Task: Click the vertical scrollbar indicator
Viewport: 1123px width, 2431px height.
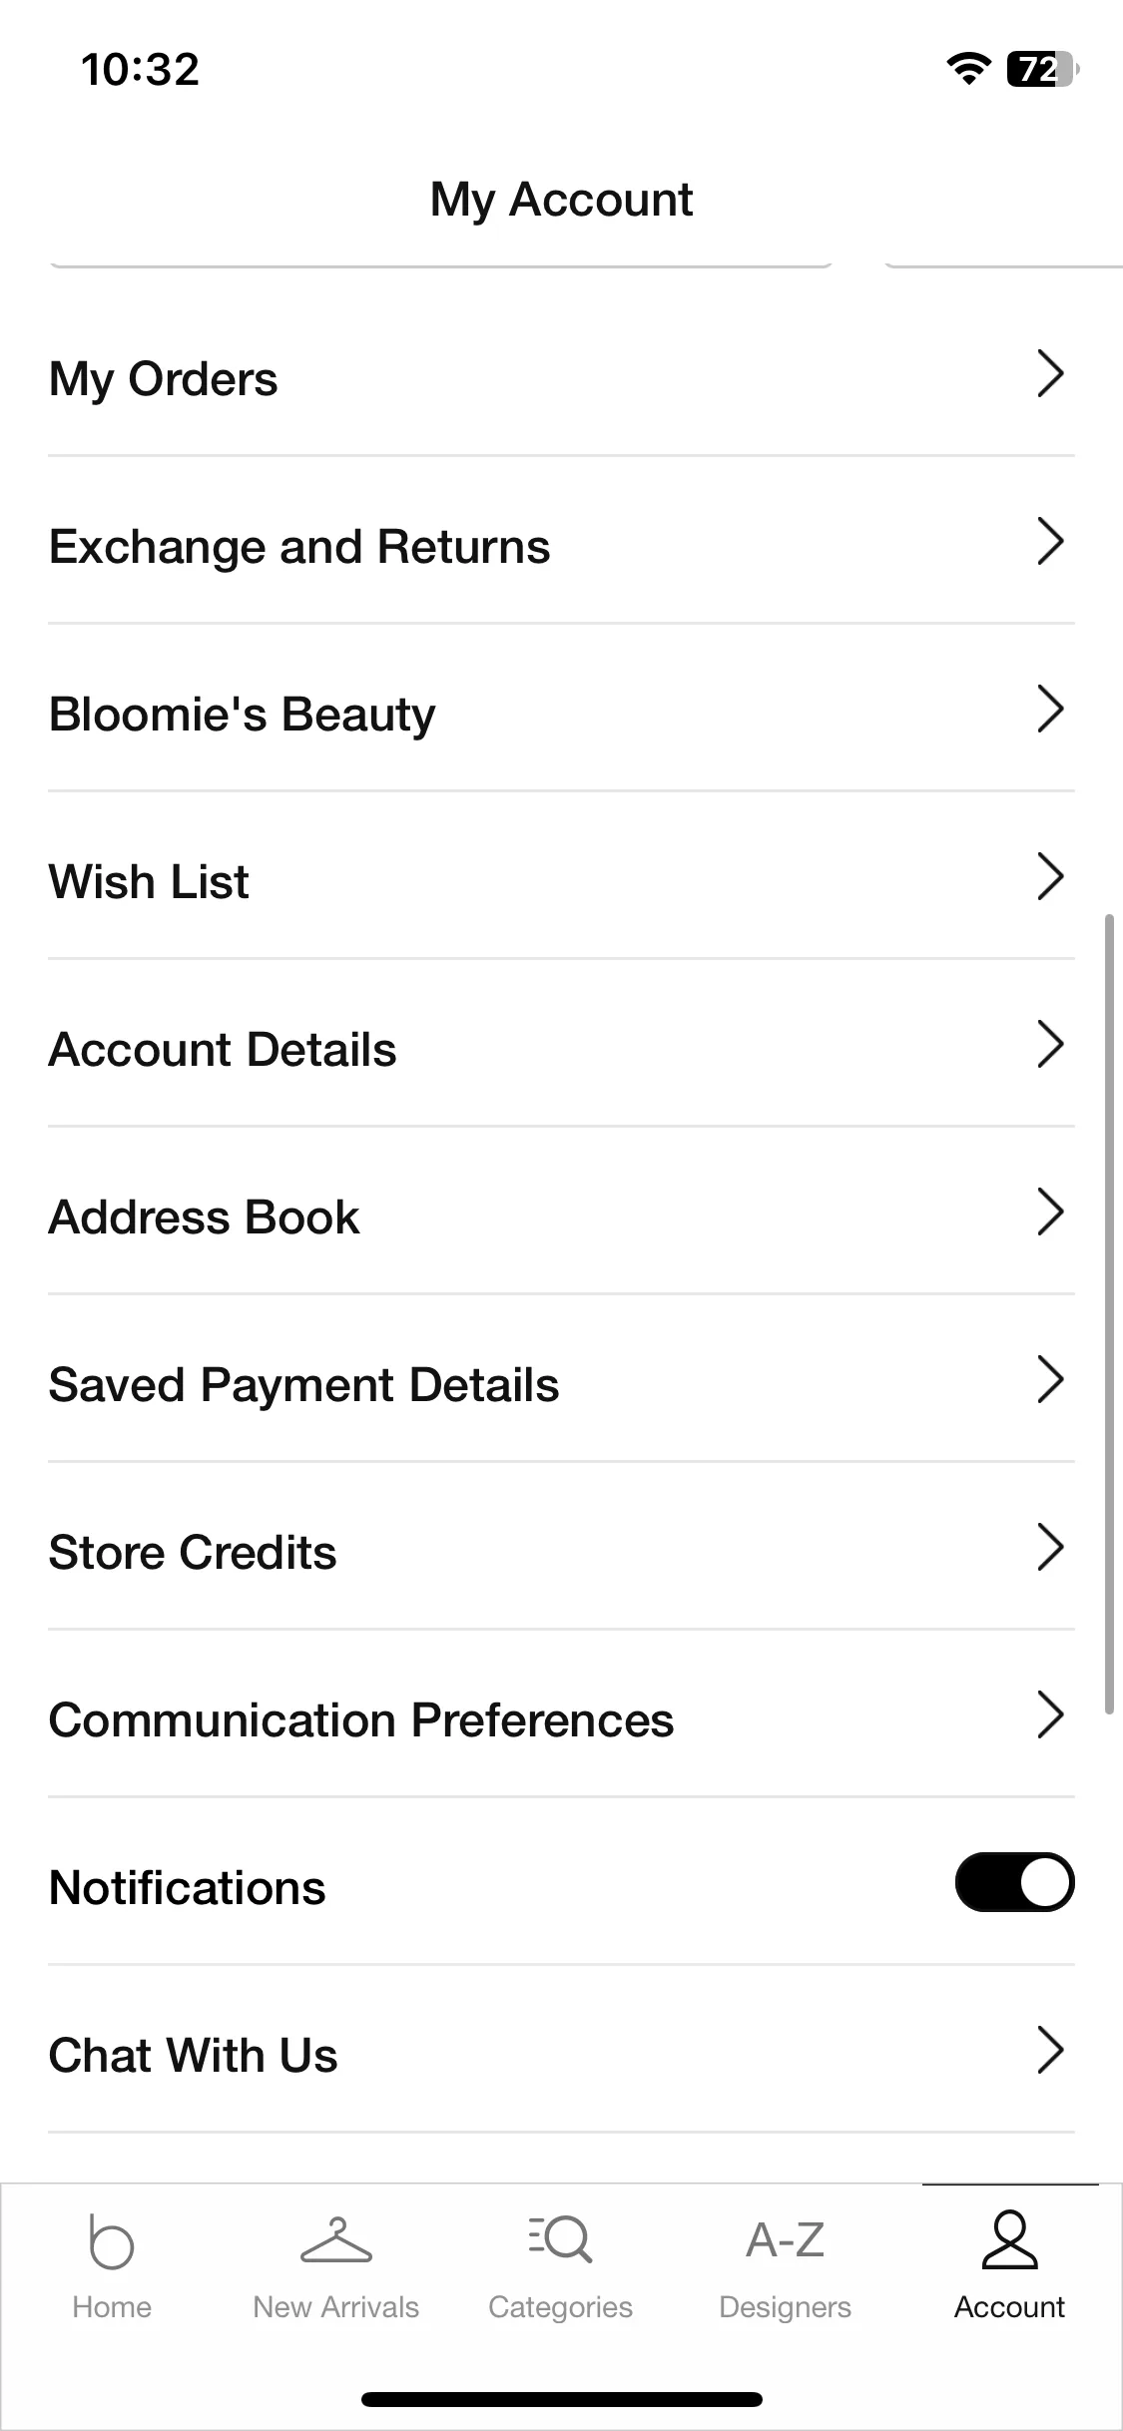Action: click(1109, 1313)
